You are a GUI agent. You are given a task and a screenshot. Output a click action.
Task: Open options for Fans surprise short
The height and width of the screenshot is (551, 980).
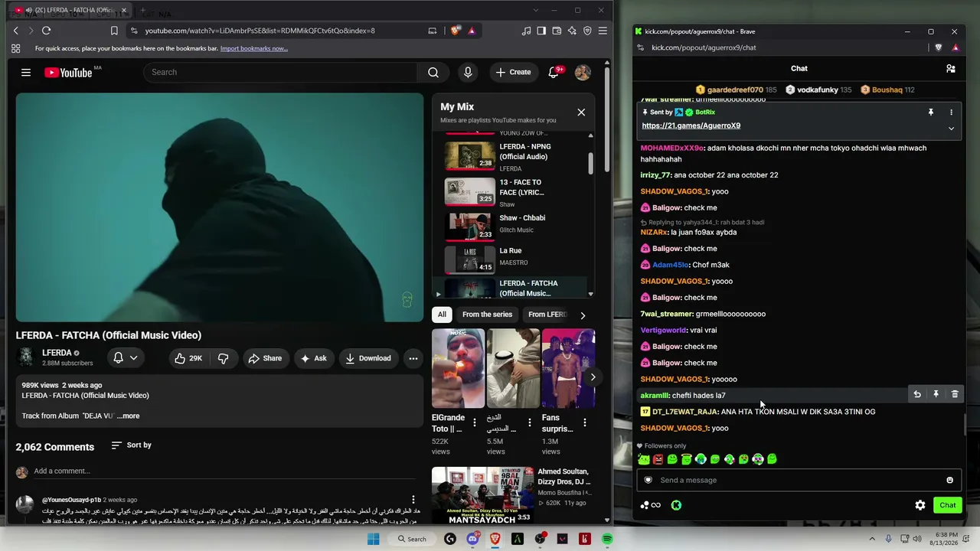tap(585, 422)
